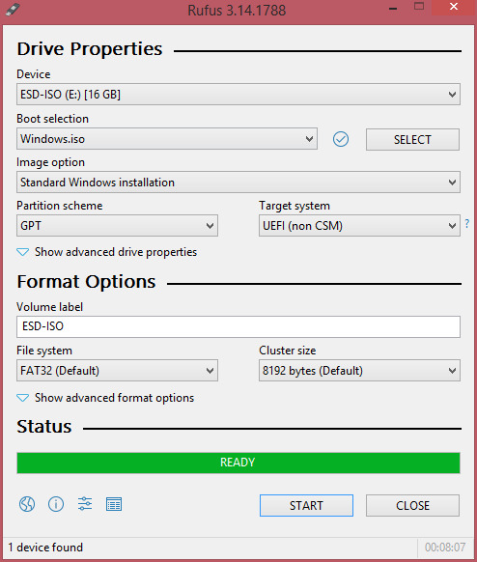This screenshot has width=477, height=562.
Task: Open the File system FAT32 dropdown
Action: (117, 370)
